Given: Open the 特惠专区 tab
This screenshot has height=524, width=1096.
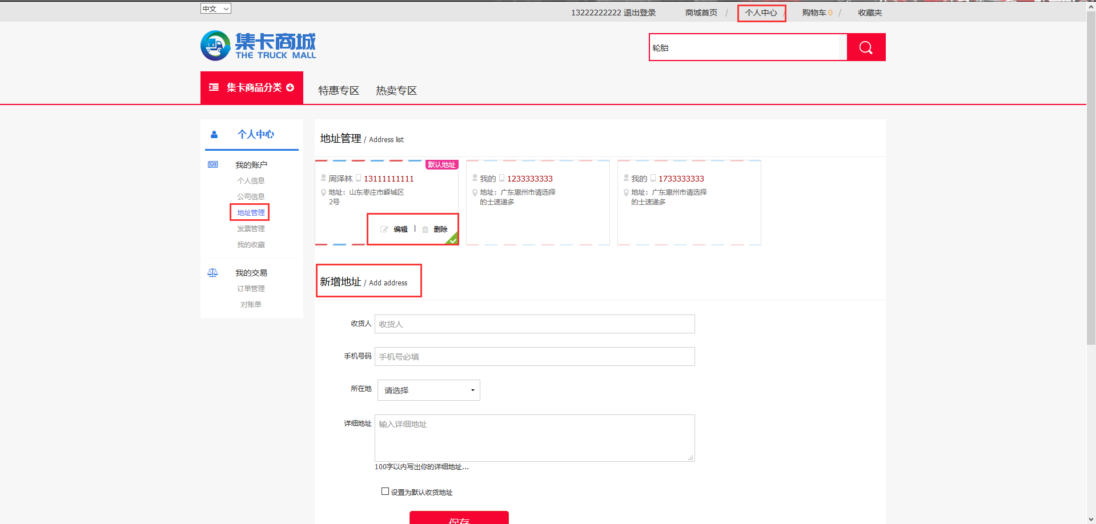Looking at the screenshot, I should click(339, 91).
